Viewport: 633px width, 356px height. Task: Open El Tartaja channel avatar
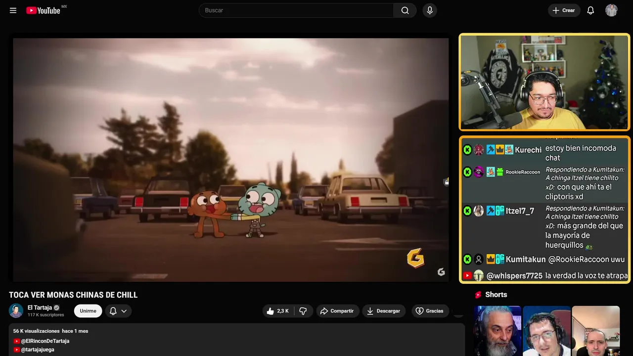(16, 311)
